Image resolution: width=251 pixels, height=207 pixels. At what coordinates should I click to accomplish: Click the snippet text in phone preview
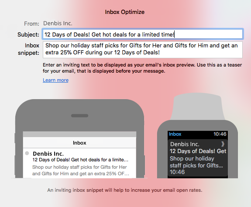pos(80,170)
